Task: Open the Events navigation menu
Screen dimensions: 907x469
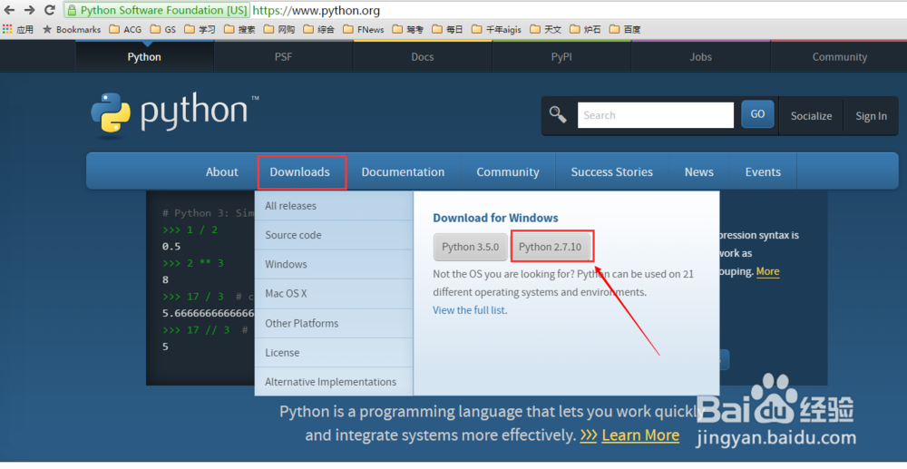Action: [x=763, y=171]
